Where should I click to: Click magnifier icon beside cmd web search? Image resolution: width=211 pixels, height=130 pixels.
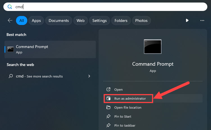tap(11, 76)
